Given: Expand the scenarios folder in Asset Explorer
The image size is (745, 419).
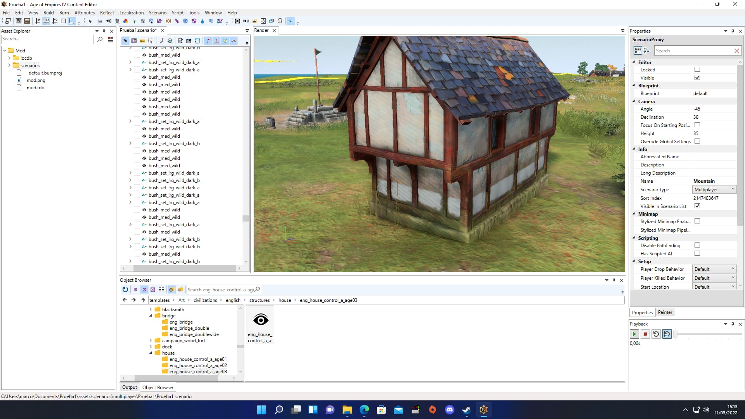Looking at the screenshot, I should (x=9, y=65).
